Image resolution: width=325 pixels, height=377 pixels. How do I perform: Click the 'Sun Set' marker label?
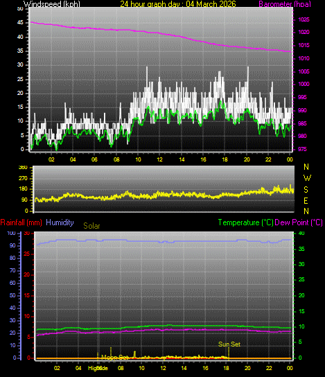click(x=229, y=344)
